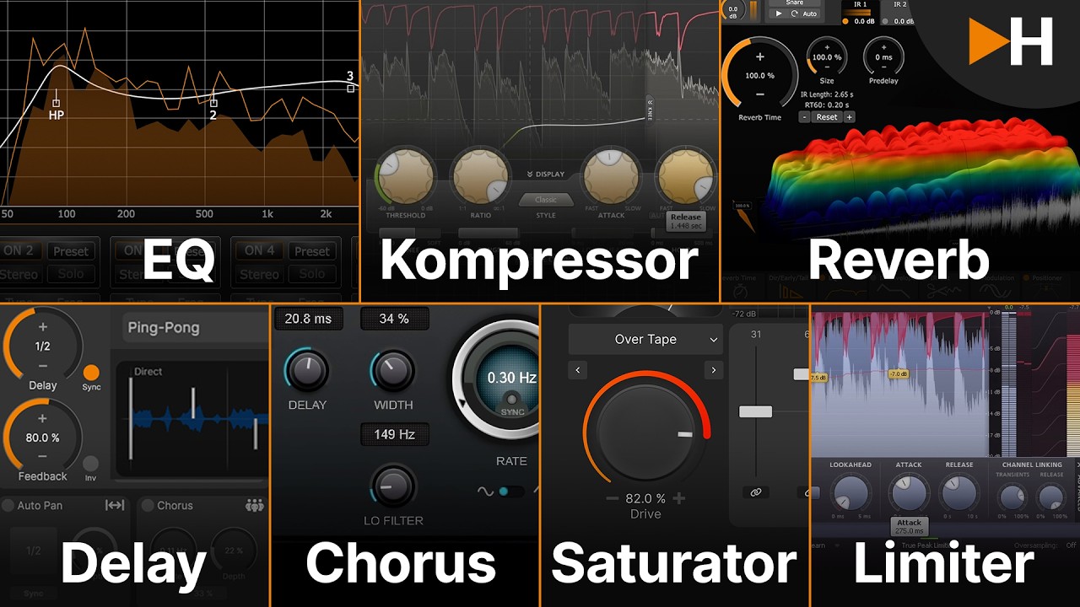Click plus on the Predelay knob

(883, 47)
